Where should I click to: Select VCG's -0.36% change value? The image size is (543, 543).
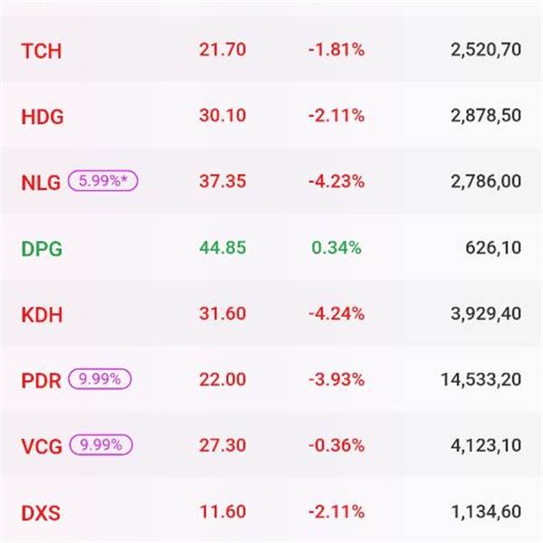tap(336, 446)
